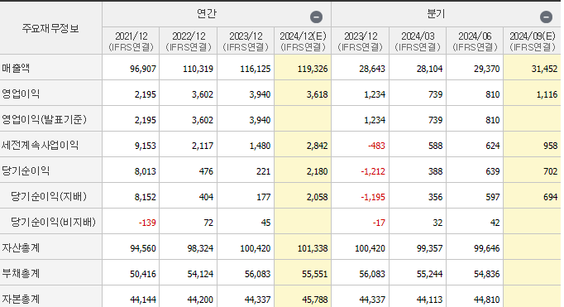Select column header 2024/09(E)
Viewport: 564px width, 307px height.
point(533,41)
